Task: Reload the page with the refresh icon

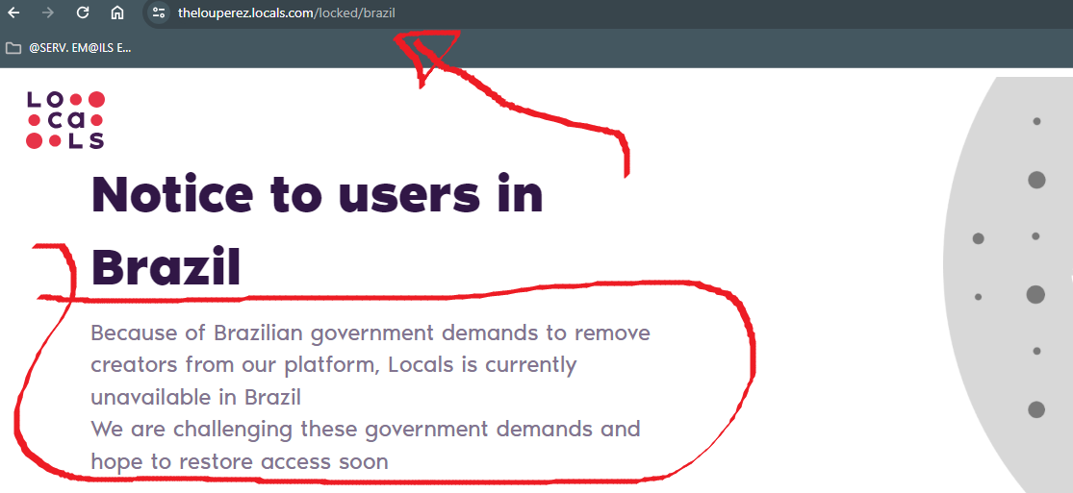Action: coord(83,12)
